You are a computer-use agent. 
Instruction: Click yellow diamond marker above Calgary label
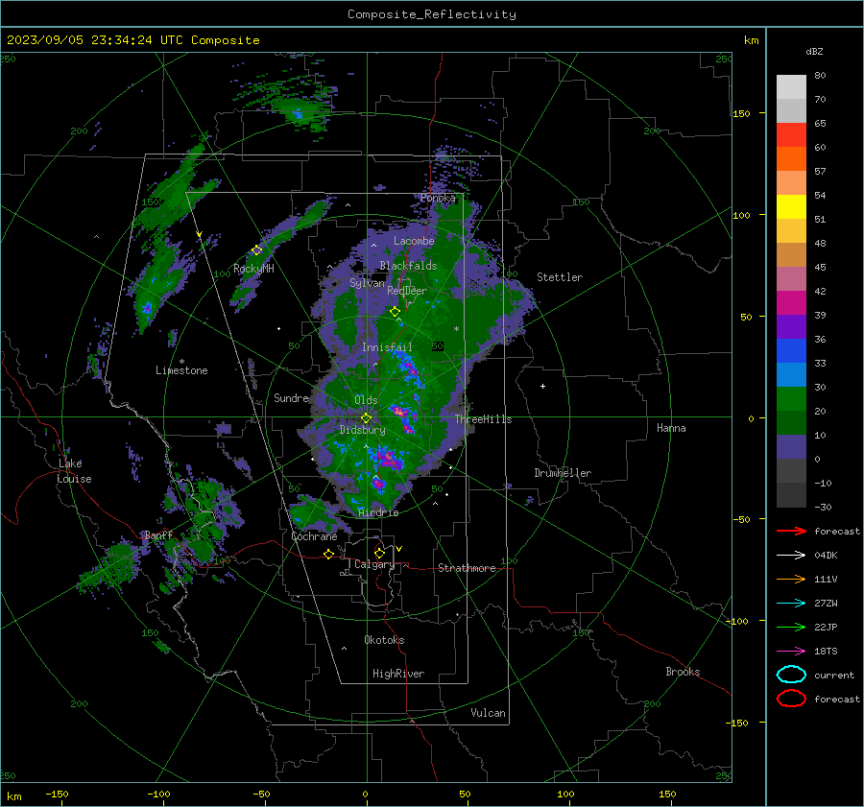(x=379, y=553)
